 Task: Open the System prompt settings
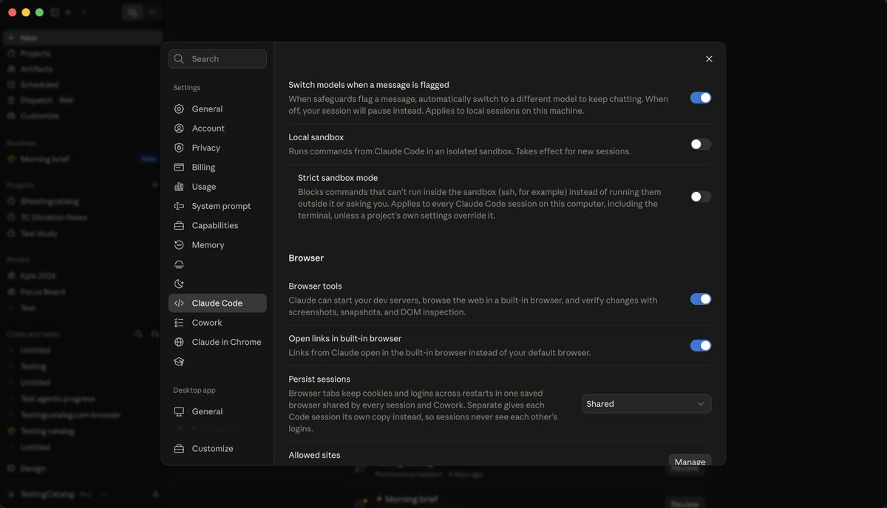click(217, 206)
